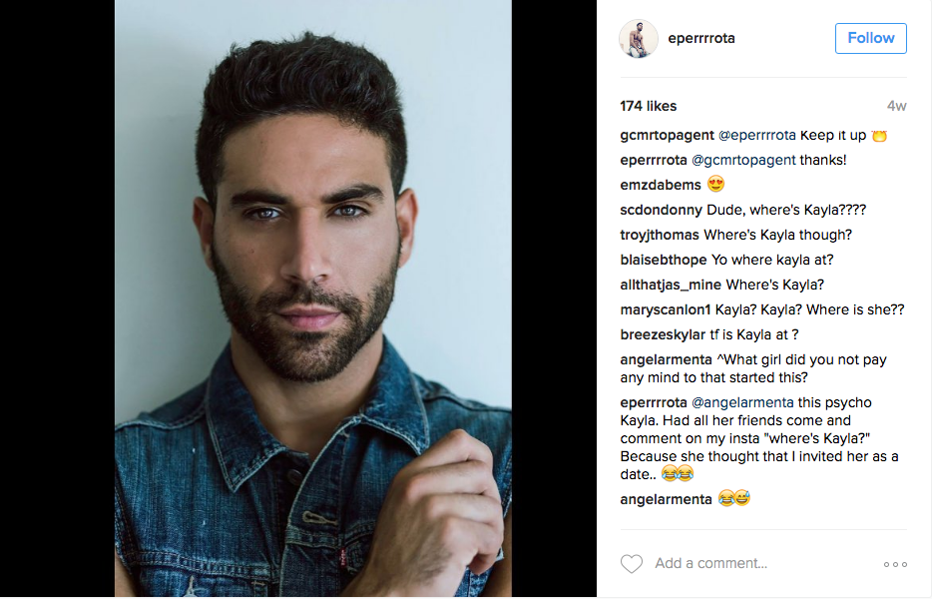Open the three-dot more options menu

895,564
